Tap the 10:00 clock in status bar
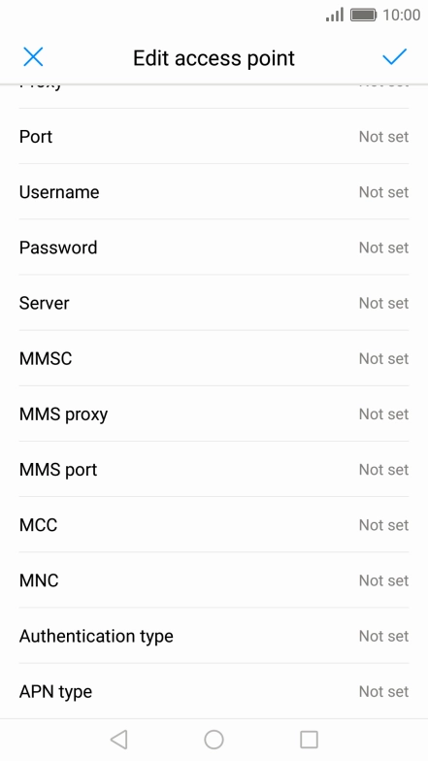The height and width of the screenshot is (761, 428). coord(402,15)
